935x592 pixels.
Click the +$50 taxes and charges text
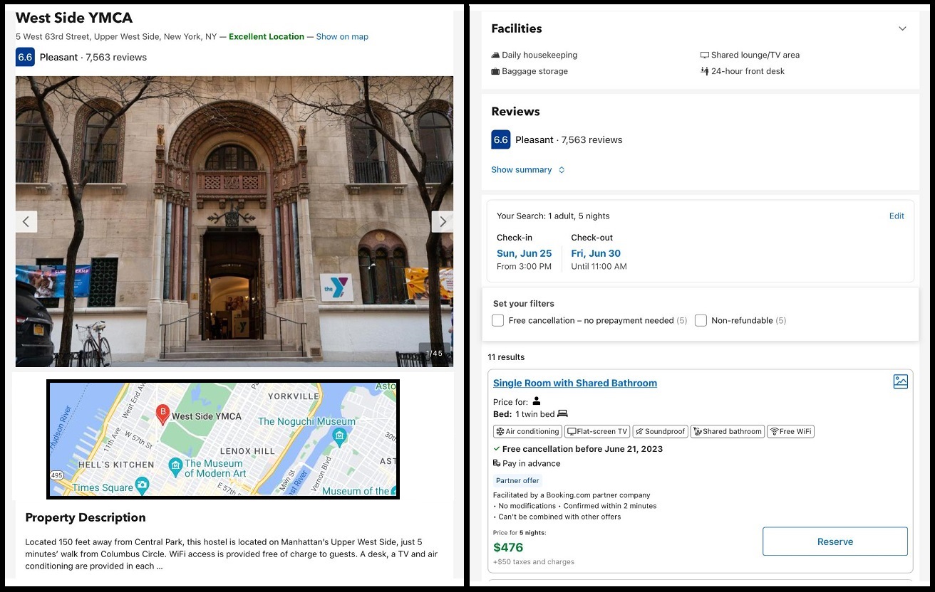(x=534, y=561)
